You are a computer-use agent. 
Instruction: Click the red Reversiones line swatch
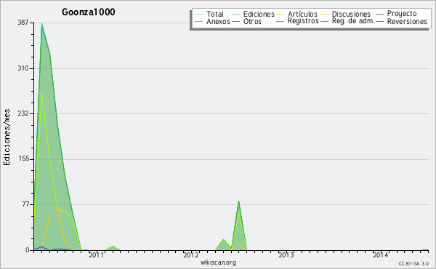click(379, 21)
